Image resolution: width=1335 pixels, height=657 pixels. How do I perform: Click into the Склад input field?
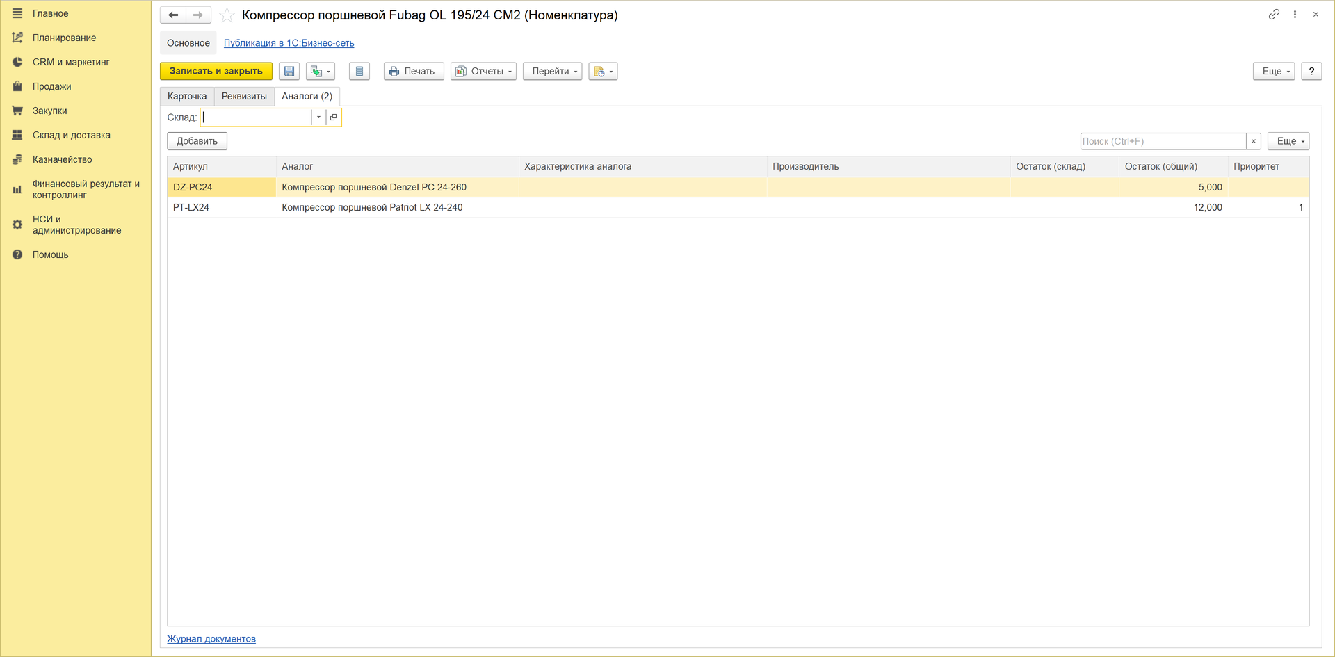tap(256, 117)
